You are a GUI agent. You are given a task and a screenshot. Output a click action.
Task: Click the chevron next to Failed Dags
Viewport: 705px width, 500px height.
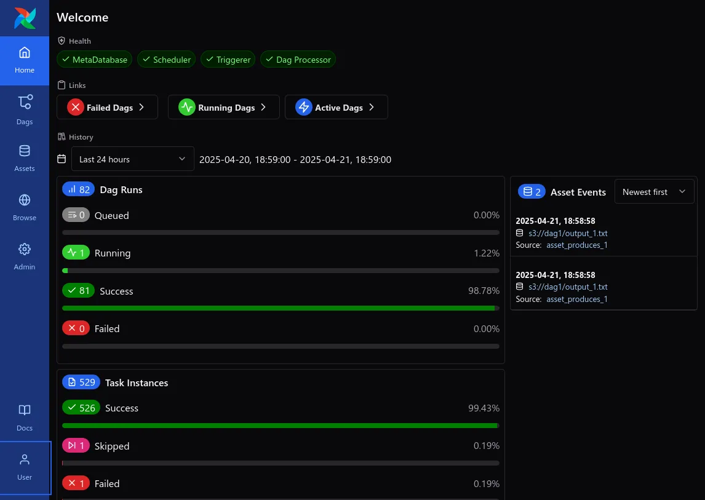141,107
